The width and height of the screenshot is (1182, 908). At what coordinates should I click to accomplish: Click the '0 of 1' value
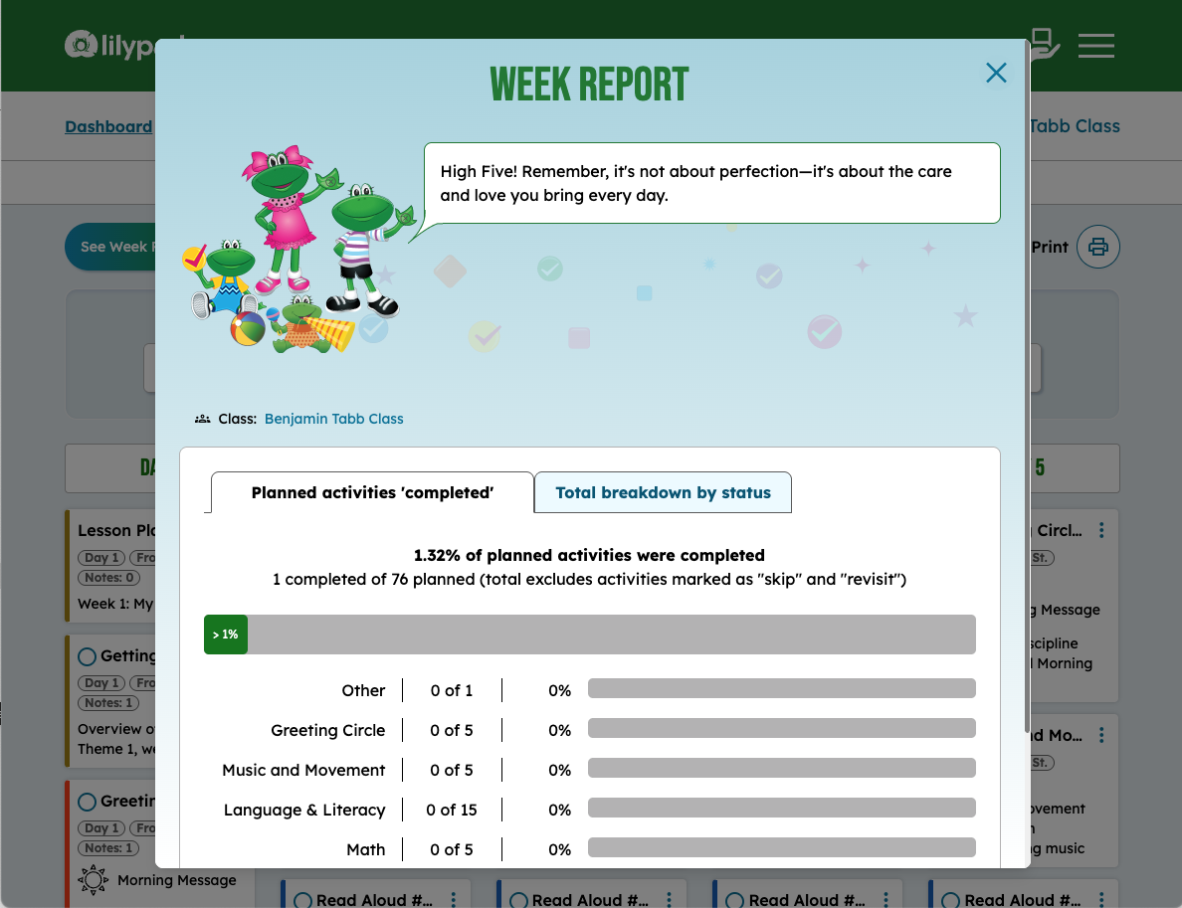point(452,690)
